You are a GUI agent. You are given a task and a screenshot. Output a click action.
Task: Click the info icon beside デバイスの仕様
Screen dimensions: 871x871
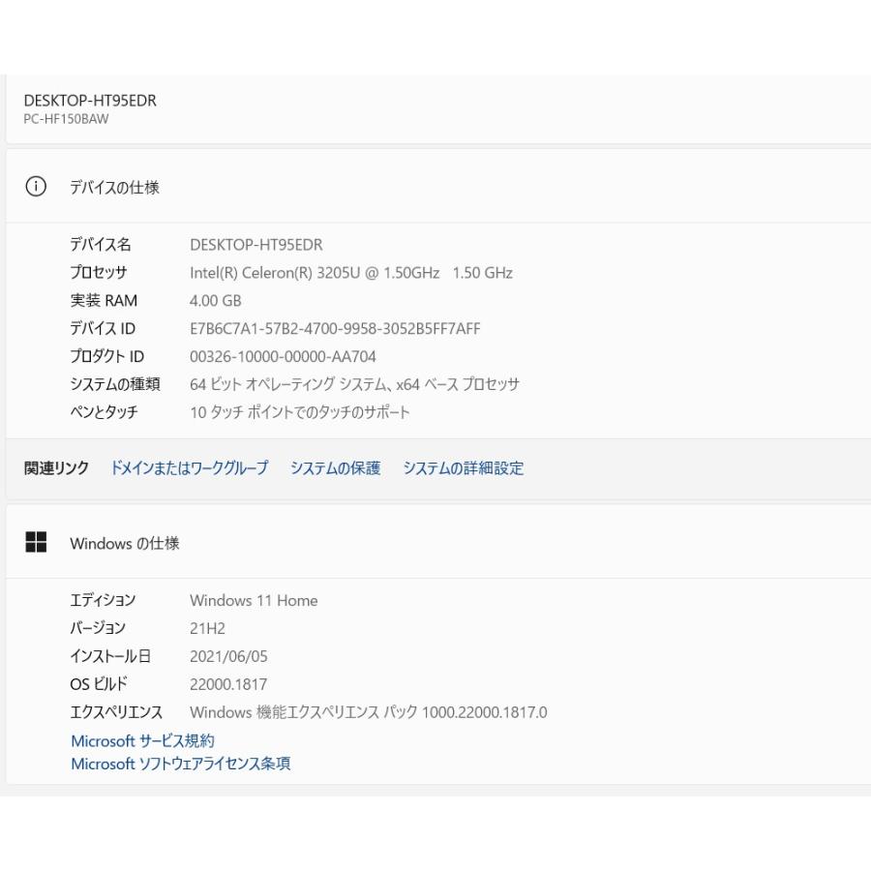click(x=36, y=187)
